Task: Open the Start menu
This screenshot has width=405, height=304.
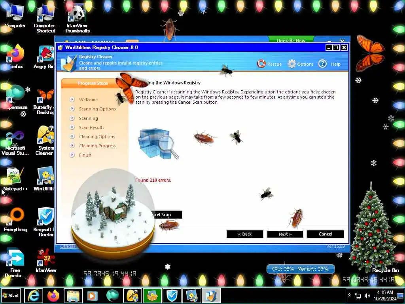Action: point(11,295)
